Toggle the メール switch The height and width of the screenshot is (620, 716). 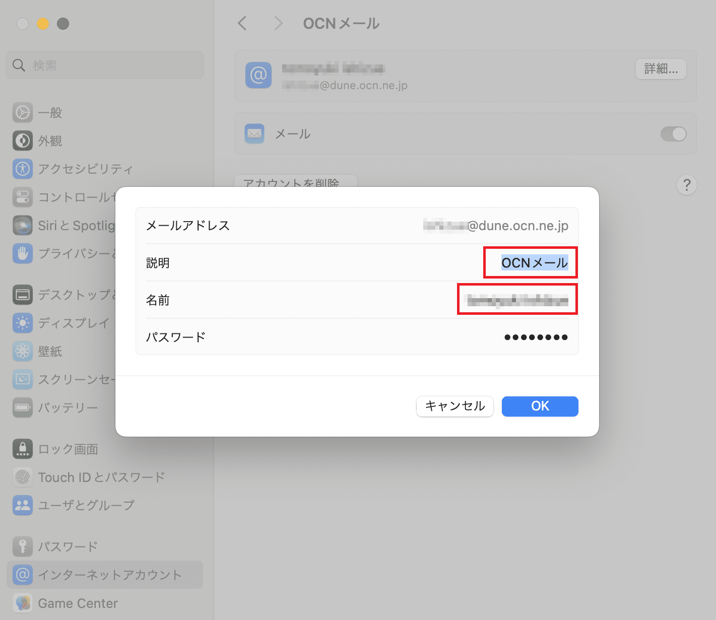pyautogui.click(x=673, y=134)
